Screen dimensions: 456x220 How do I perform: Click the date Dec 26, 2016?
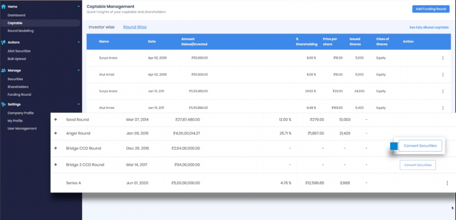pyautogui.click(x=137, y=148)
